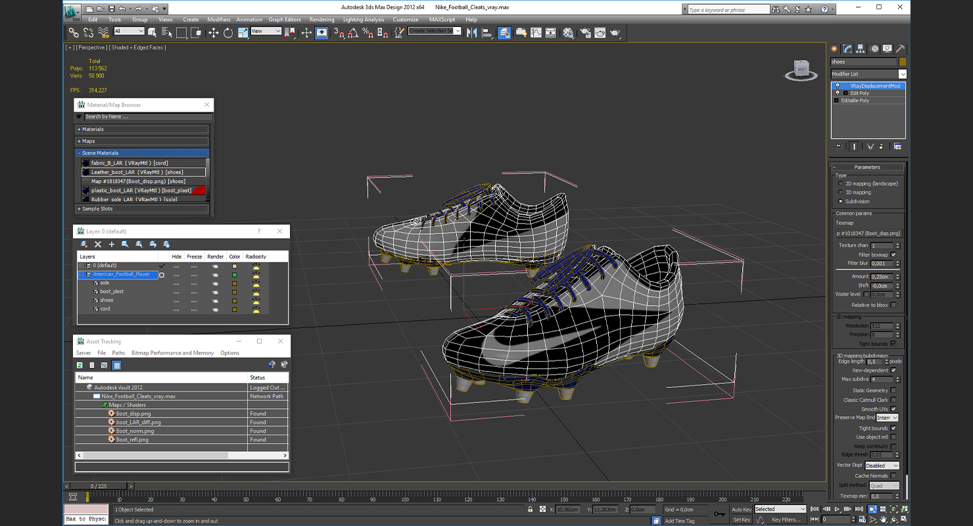Click the ViewCube in the viewport
Viewport: 973px width, 526px height.
coord(801,70)
